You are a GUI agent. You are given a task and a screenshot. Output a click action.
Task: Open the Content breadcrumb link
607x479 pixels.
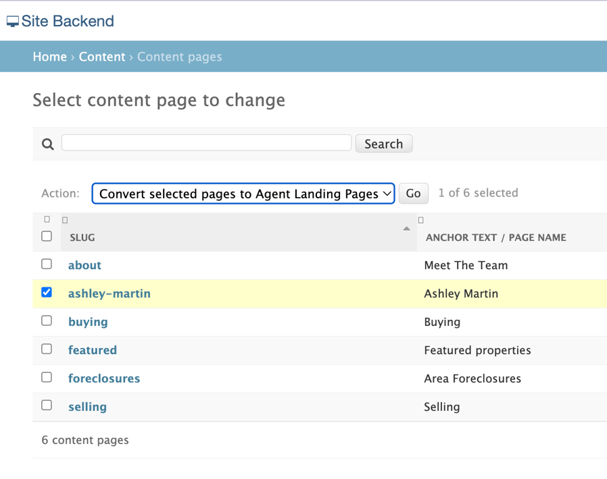(102, 57)
